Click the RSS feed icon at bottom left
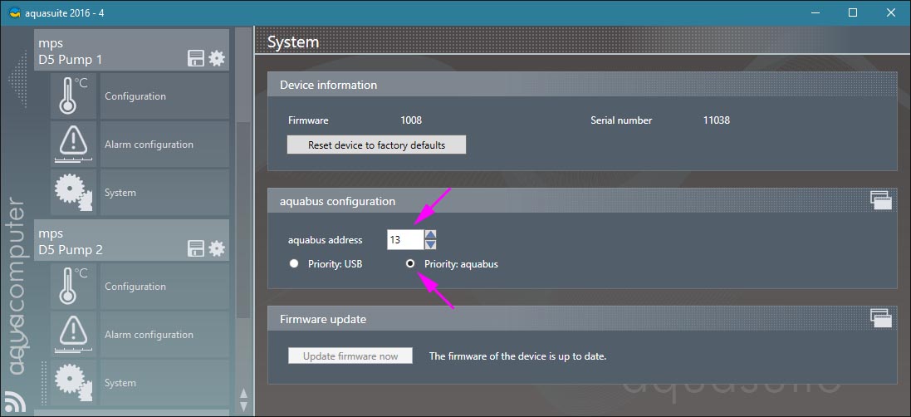The image size is (911, 417). 15,401
